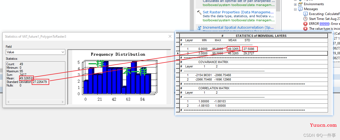Screen dimensions: 340x140
Task: Click 'STATISTICS of INDIVIDUAL LAYERS' header row
Action: (254, 36)
